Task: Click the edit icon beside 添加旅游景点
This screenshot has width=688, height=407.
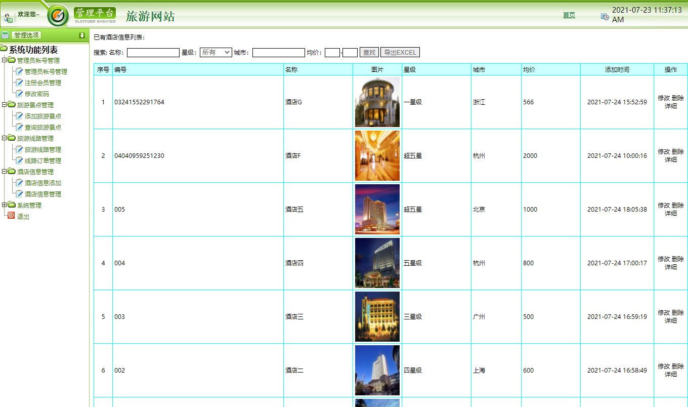Action: tap(20, 116)
